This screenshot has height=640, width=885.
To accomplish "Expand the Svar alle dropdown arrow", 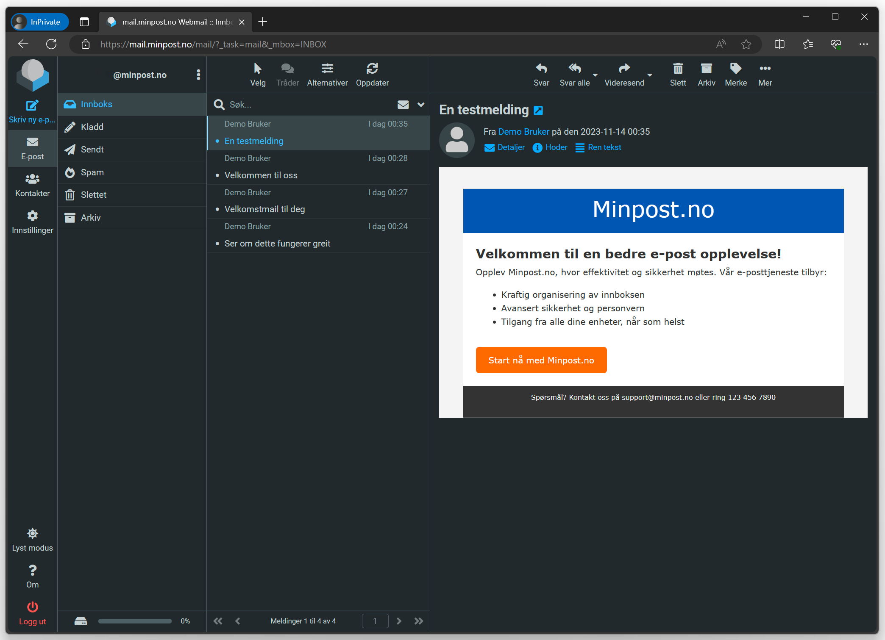I will coord(595,75).
